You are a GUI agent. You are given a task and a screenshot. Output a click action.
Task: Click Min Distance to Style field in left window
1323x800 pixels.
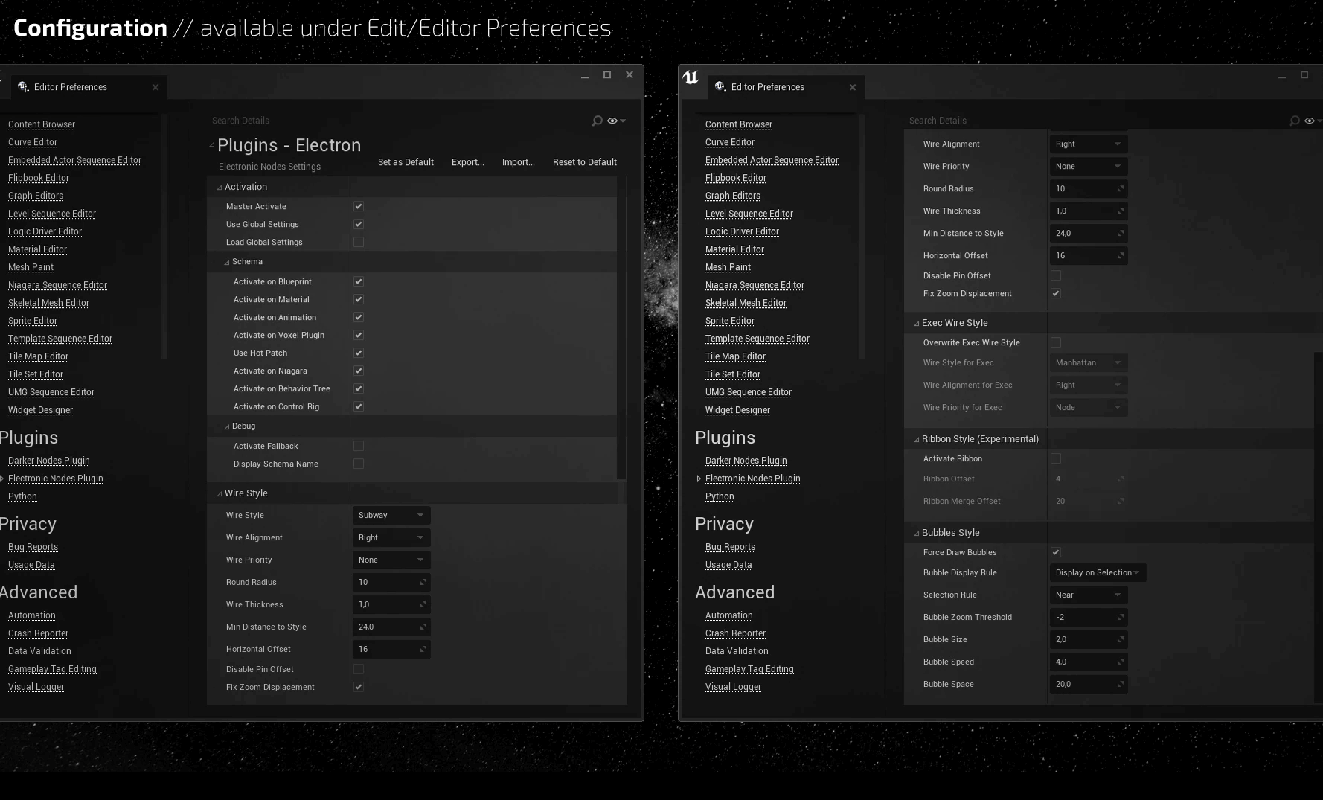(391, 627)
